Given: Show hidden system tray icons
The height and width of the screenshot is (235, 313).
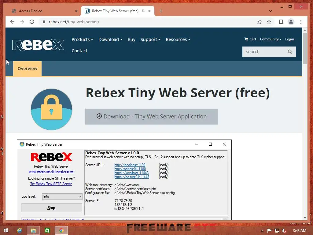Looking at the screenshot, I should 262,231.
